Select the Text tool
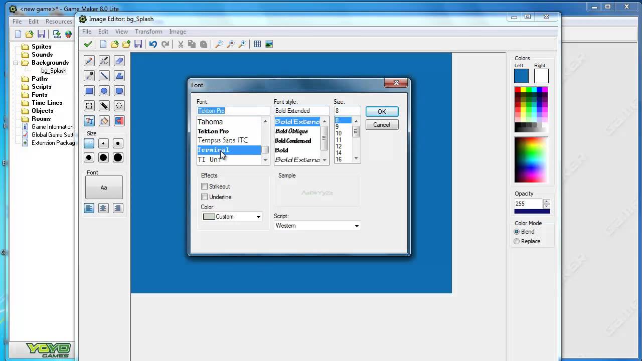642x361 pixels. click(89, 121)
